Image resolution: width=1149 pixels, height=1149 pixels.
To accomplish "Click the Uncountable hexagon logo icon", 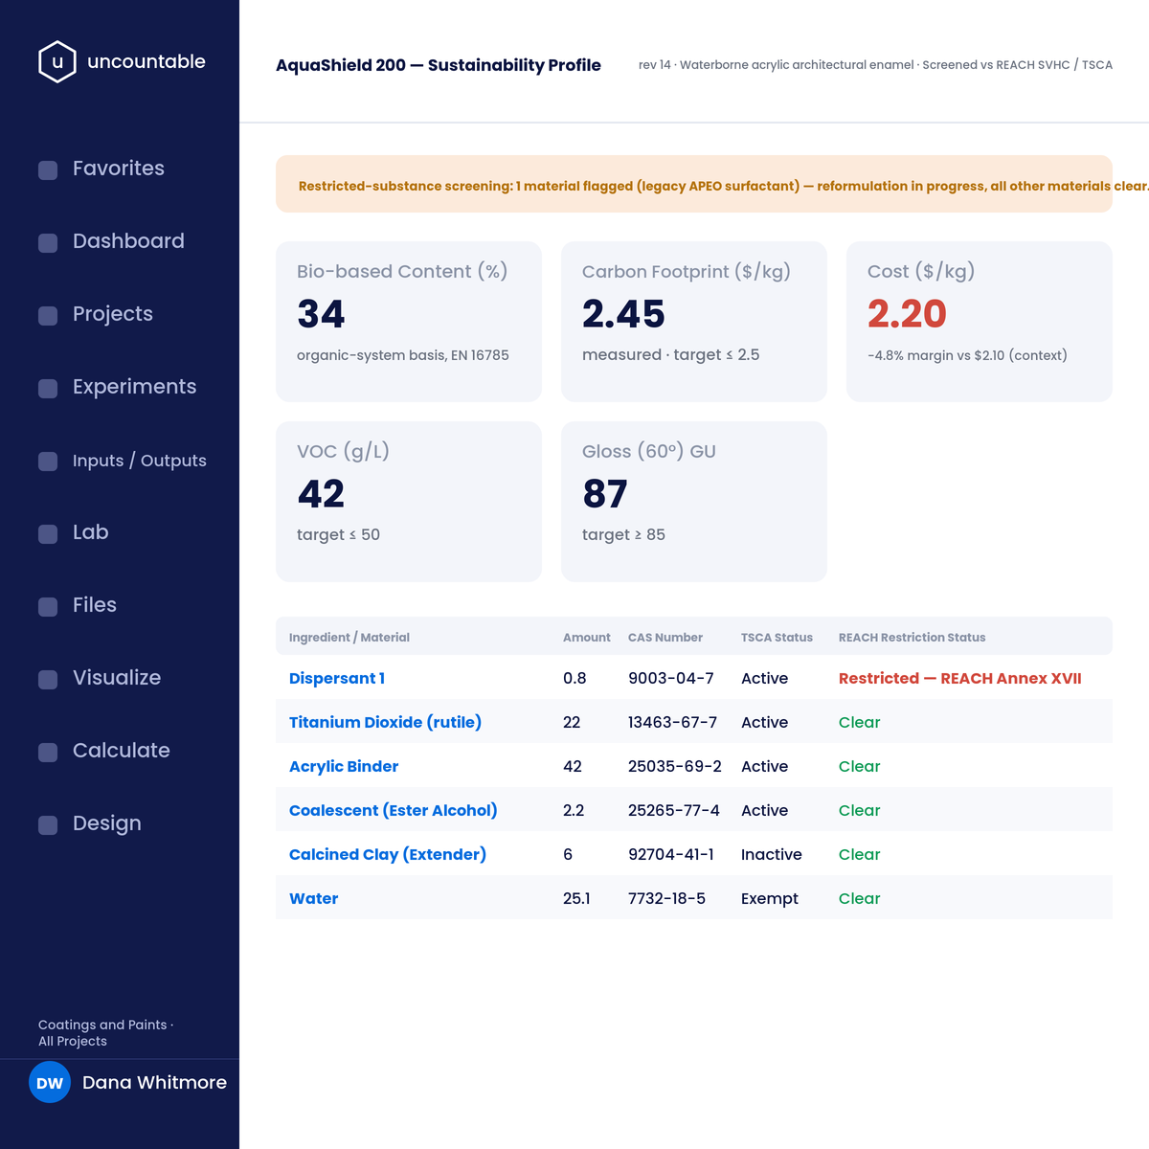I will point(57,61).
